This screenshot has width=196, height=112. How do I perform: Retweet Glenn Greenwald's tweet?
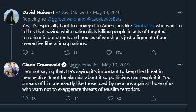[x=68, y=98]
